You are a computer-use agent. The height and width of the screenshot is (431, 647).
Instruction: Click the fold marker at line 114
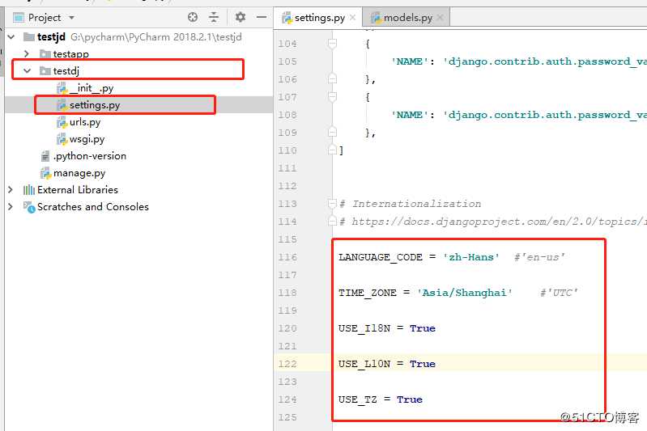coord(333,222)
